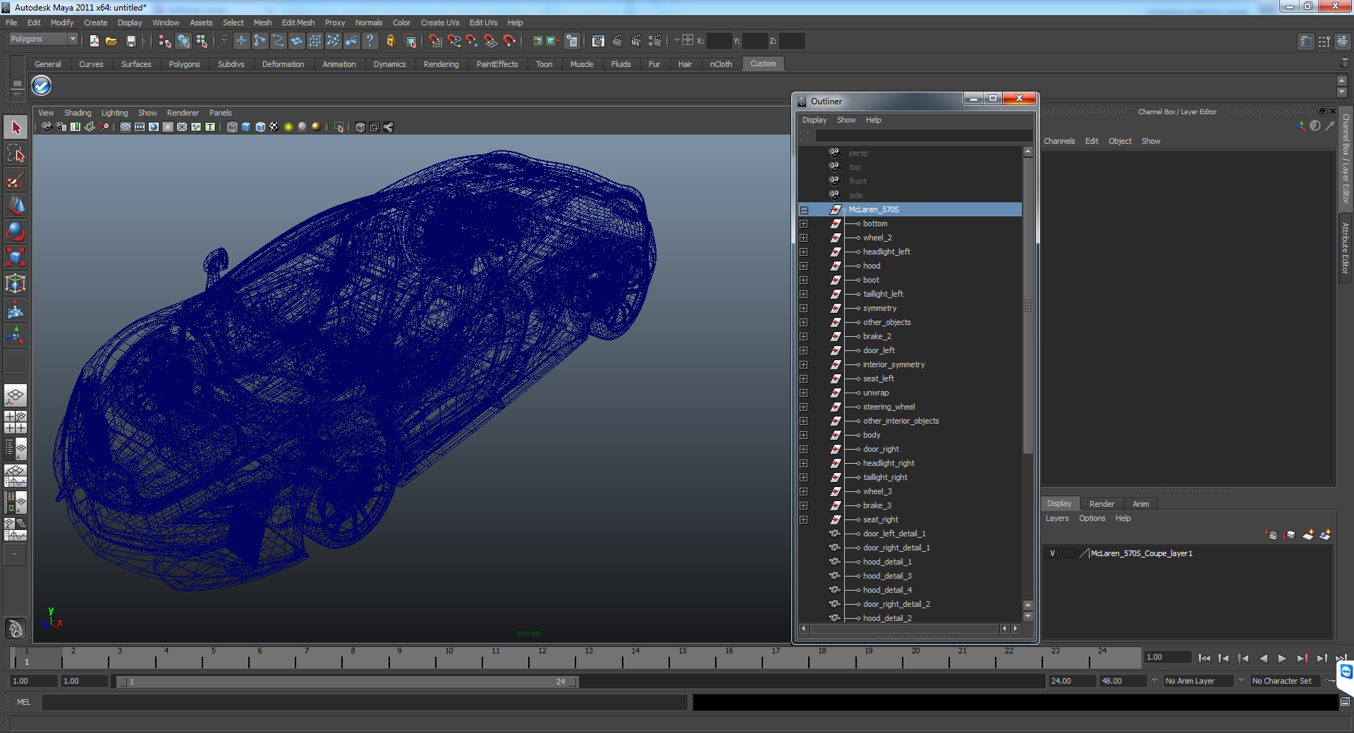1354x733 pixels.
Task: Click the lock current selection icon
Action: pyautogui.click(x=390, y=41)
